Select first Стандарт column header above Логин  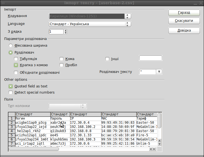(x=33, y=114)
